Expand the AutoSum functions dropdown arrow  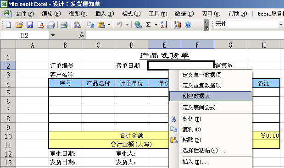pos(156,25)
